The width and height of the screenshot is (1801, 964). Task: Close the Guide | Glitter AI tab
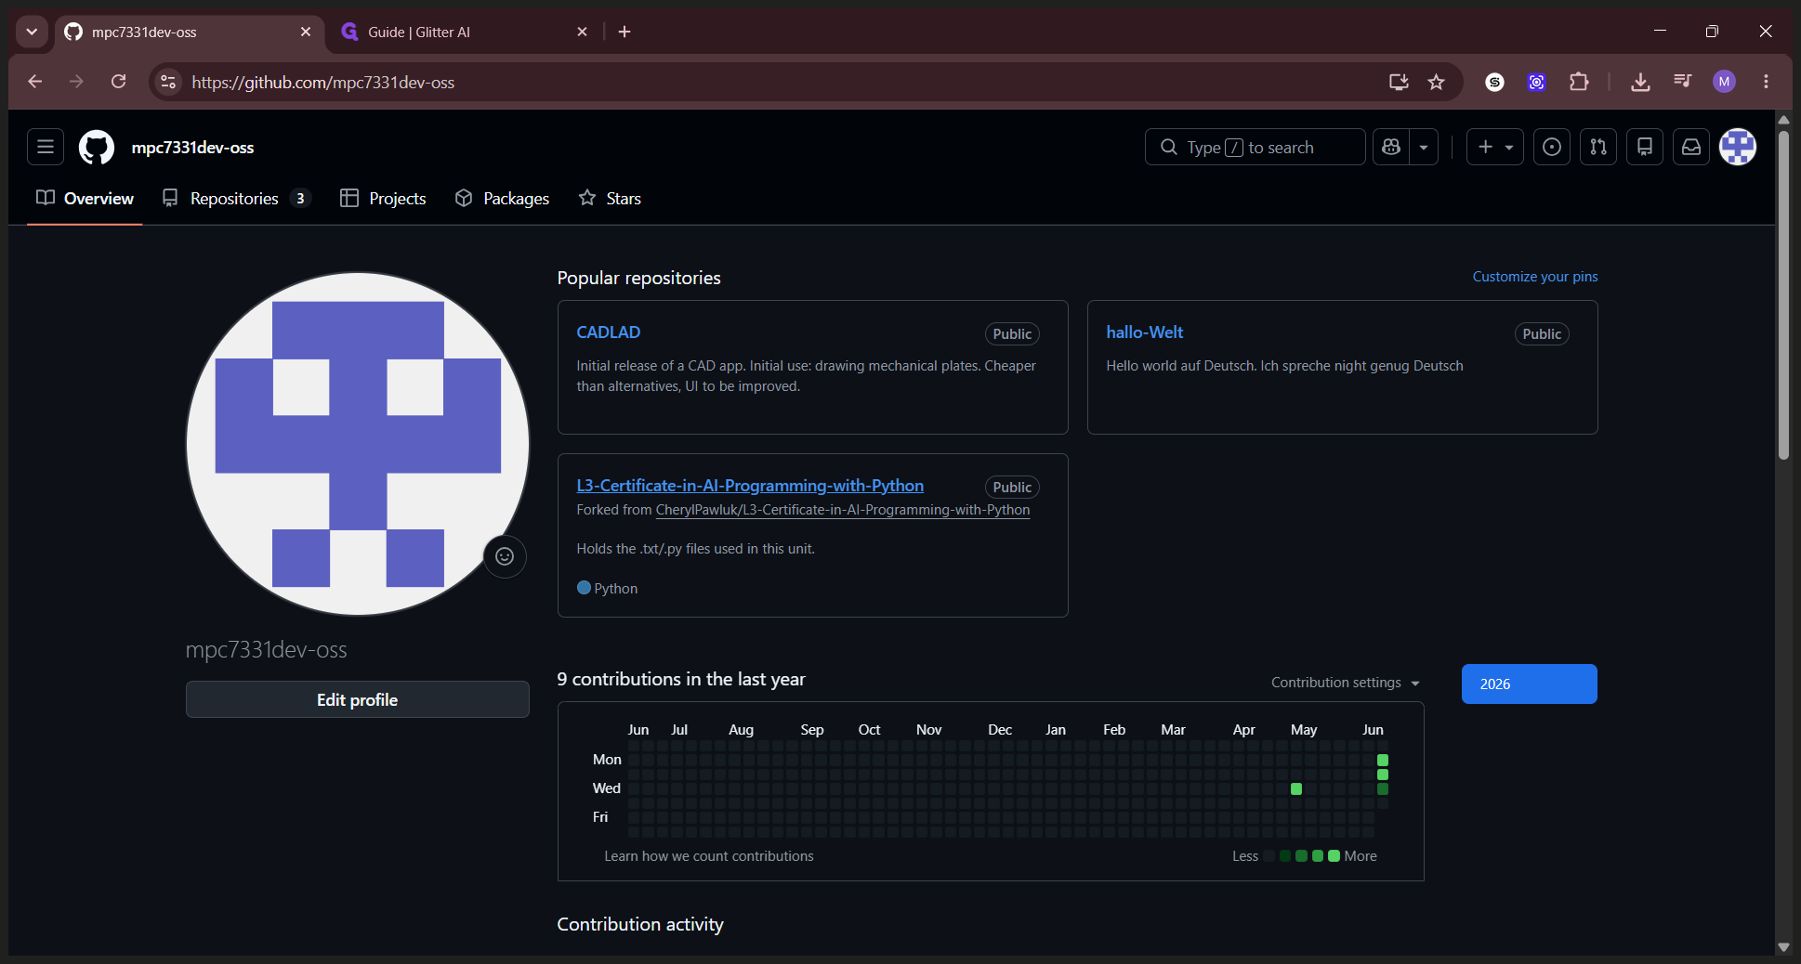[583, 32]
